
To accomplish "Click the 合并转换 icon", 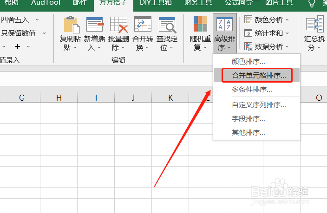I will (143, 24).
